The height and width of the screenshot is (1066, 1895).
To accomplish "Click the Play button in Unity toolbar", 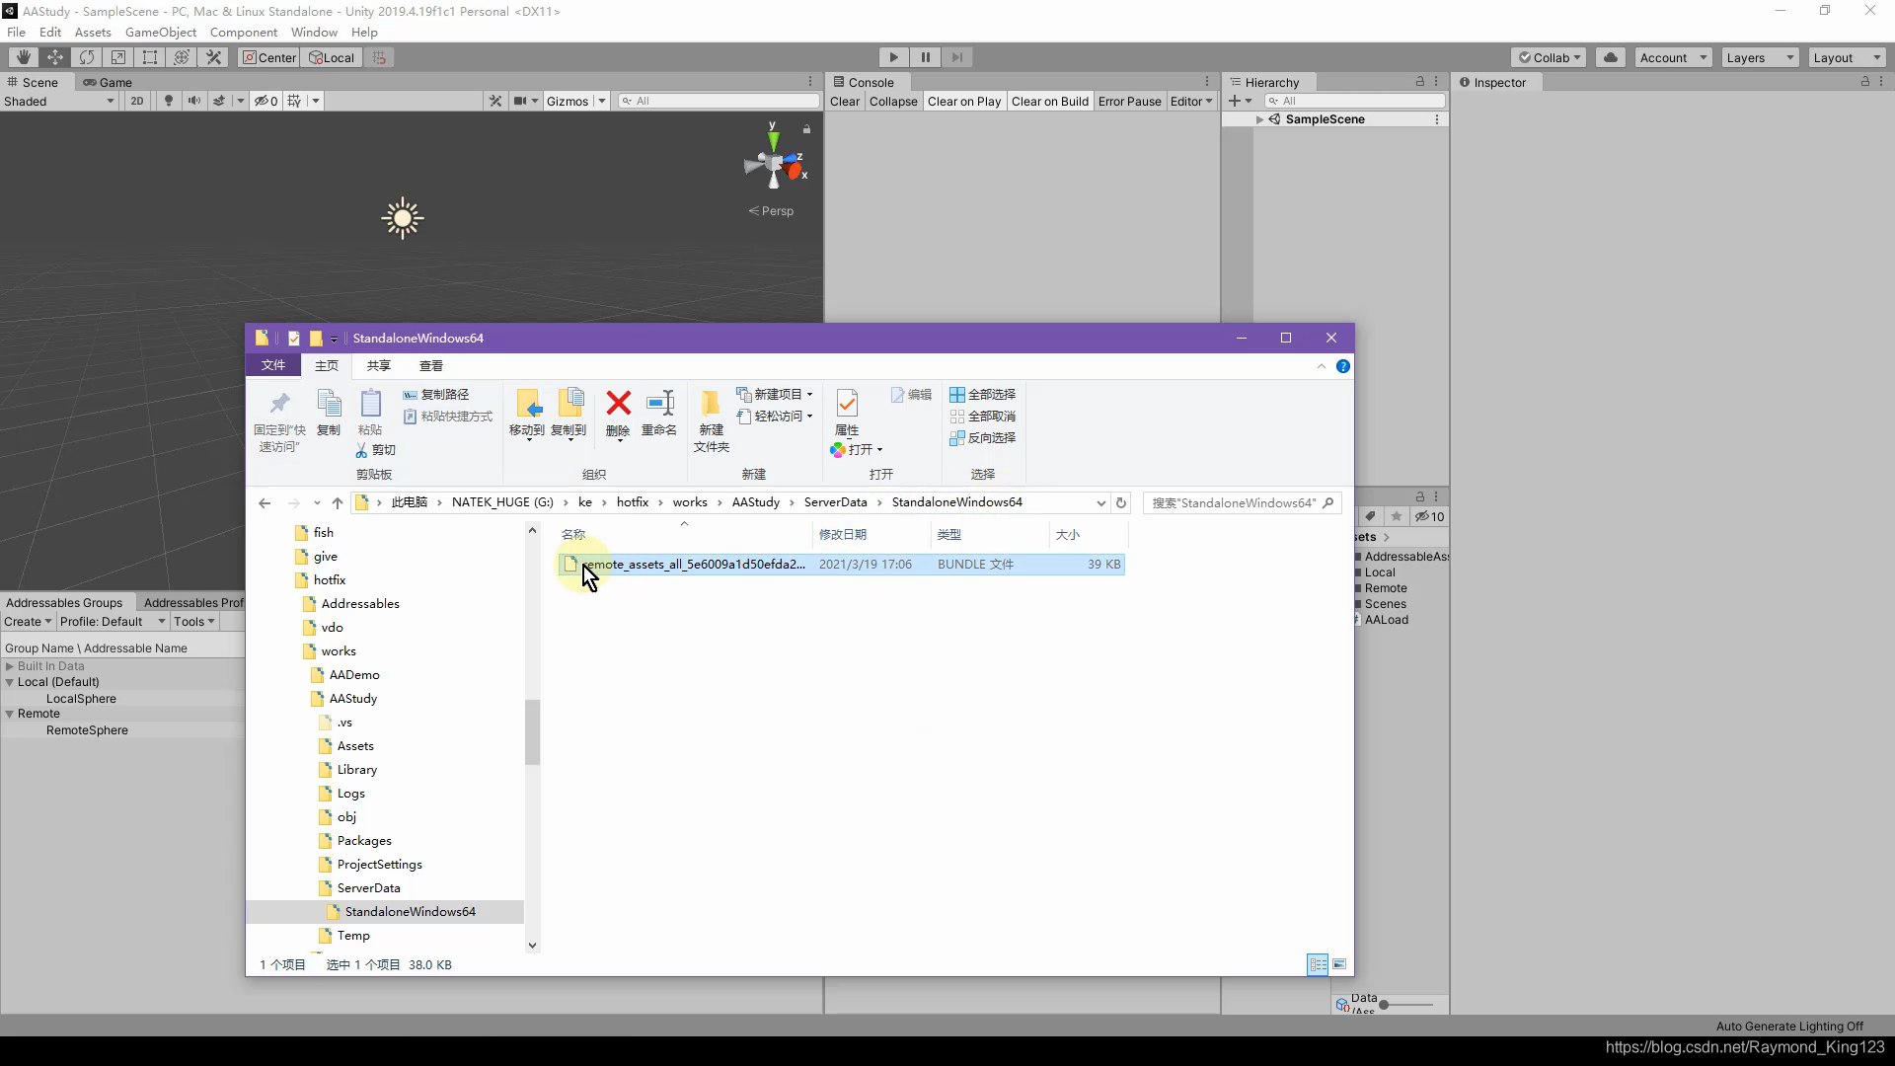I will coord(895,56).
